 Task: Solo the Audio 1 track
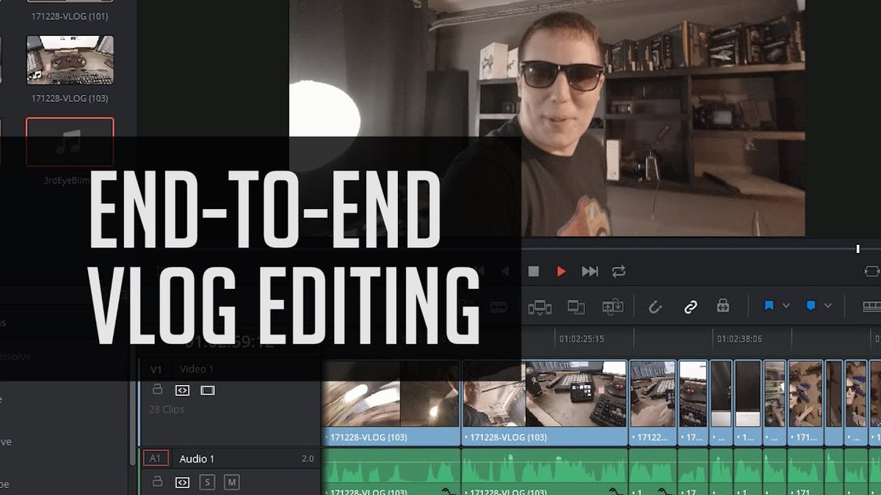pos(208,482)
